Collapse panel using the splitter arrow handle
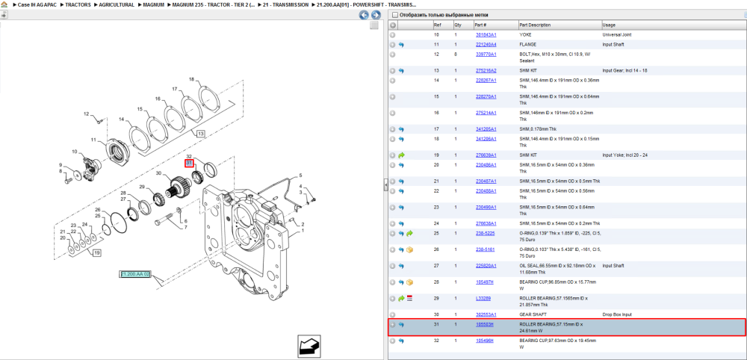 [x=386, y=186]
